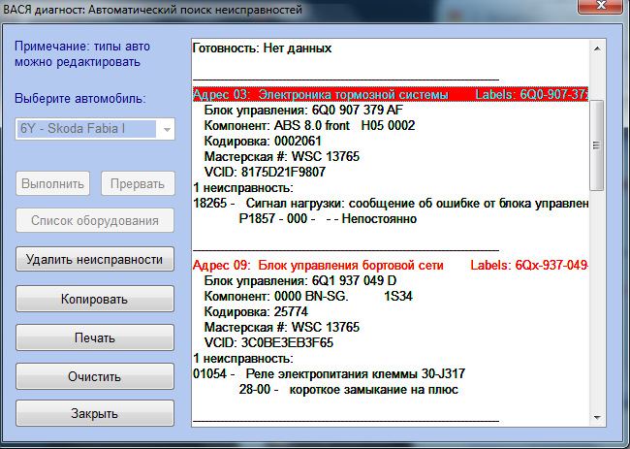Click the Список оборудования button
This screenshot has width=630, height=449.
[x=95, y=220]
